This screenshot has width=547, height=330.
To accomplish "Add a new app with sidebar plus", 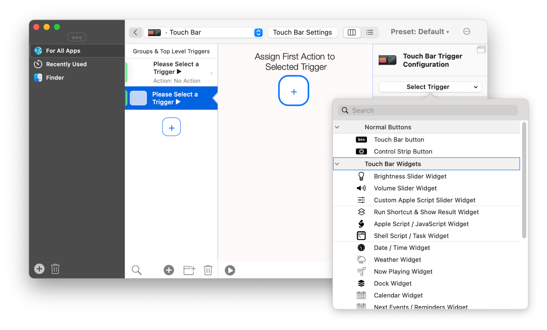I will tap(39, 269).
